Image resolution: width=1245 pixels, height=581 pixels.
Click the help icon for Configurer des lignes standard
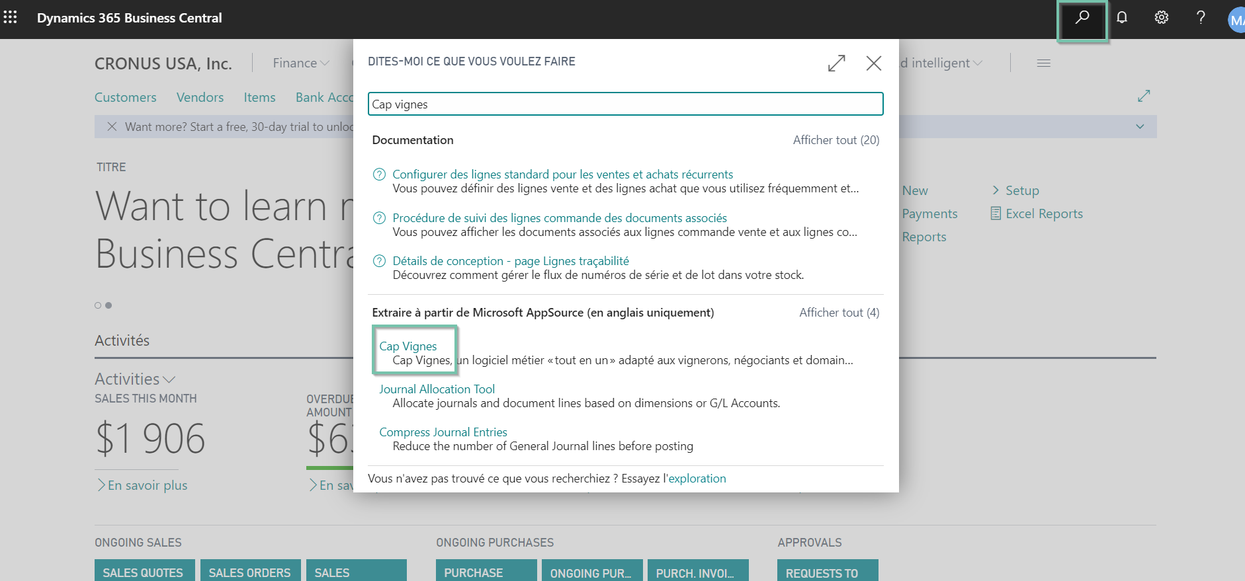[379, 174]
